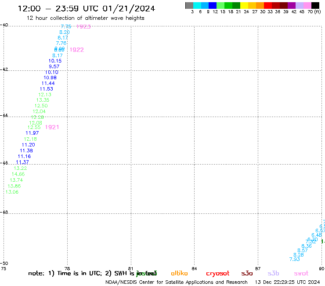Click the green value 12.04
The height and width of the screenshot is (286, 325).
(x=39, y=111)
